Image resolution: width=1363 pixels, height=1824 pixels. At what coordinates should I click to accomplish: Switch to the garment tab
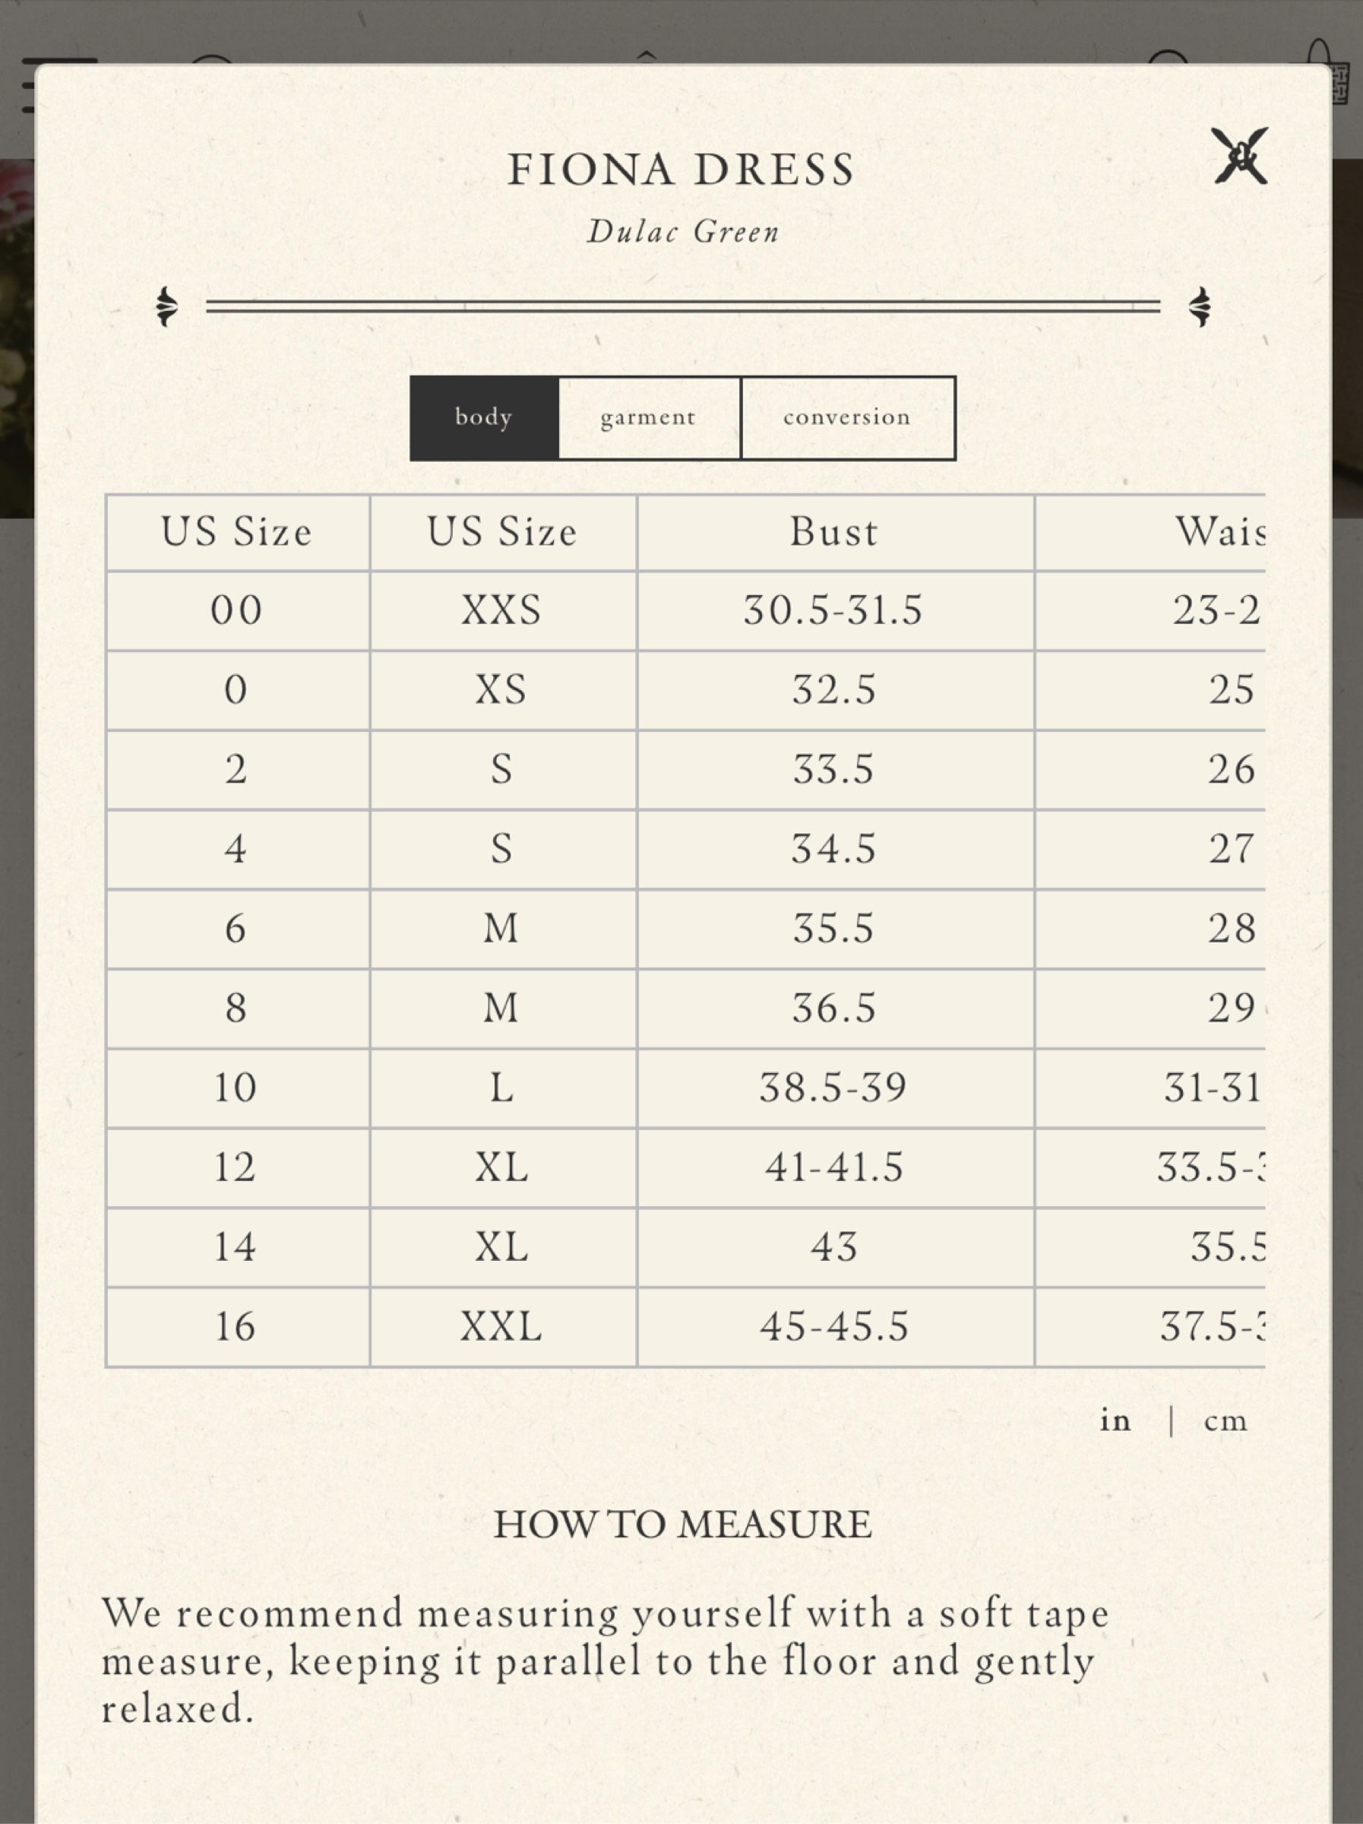[649, 418]
